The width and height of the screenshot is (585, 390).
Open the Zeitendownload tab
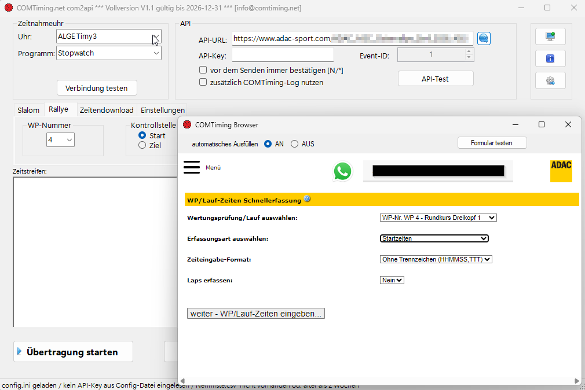(107, 110)
